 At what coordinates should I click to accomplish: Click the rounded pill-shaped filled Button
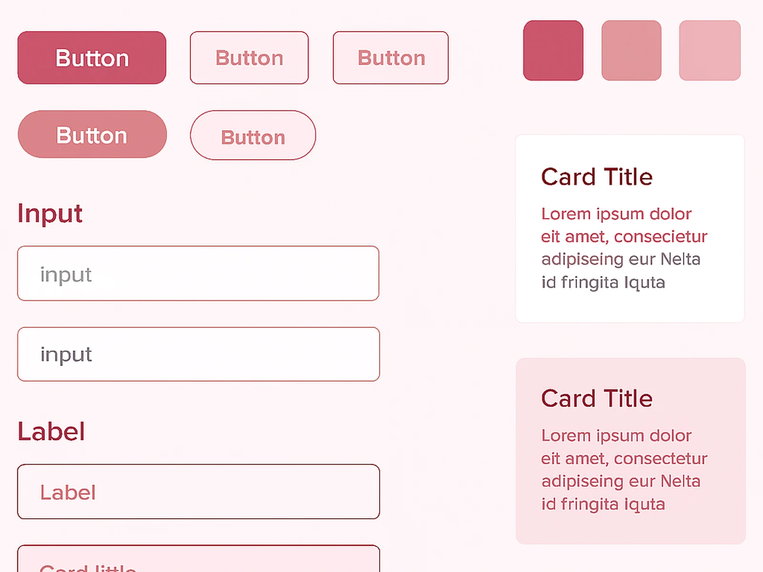[92, 134]
